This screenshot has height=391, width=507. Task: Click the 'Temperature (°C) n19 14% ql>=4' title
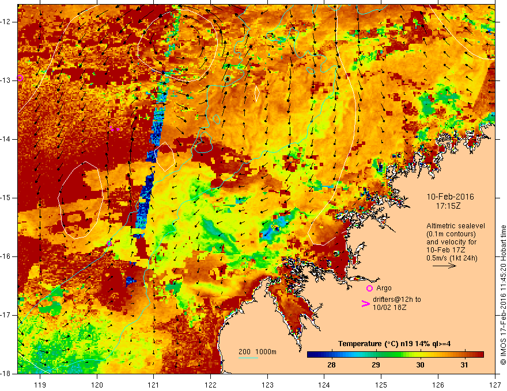(x=394, y=344)
